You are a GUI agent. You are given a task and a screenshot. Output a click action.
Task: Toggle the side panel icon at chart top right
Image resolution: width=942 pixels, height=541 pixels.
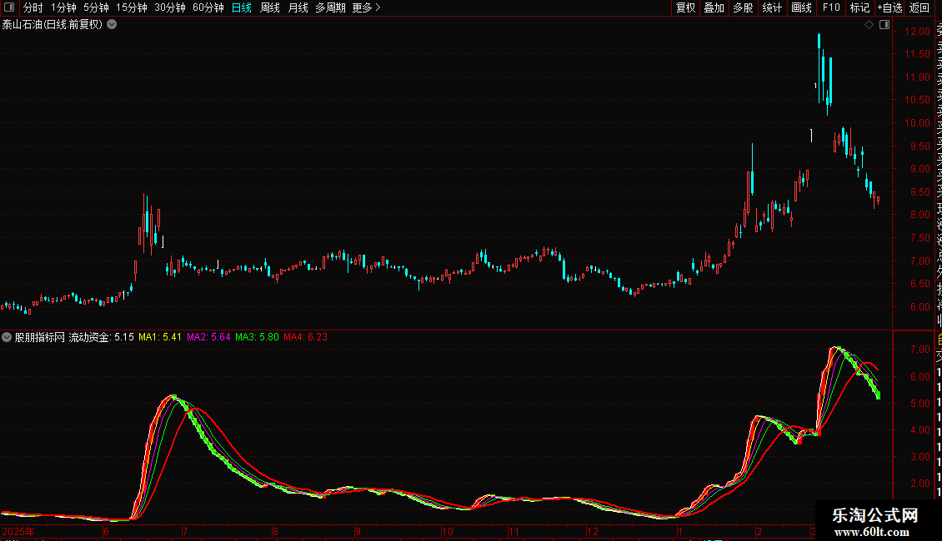click(x=884, y=25)
